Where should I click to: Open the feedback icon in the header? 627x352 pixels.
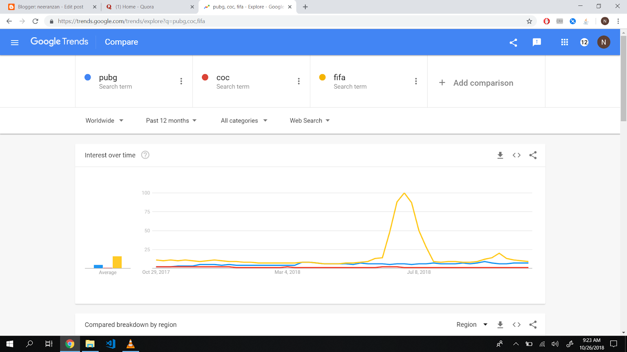point(537,42)
